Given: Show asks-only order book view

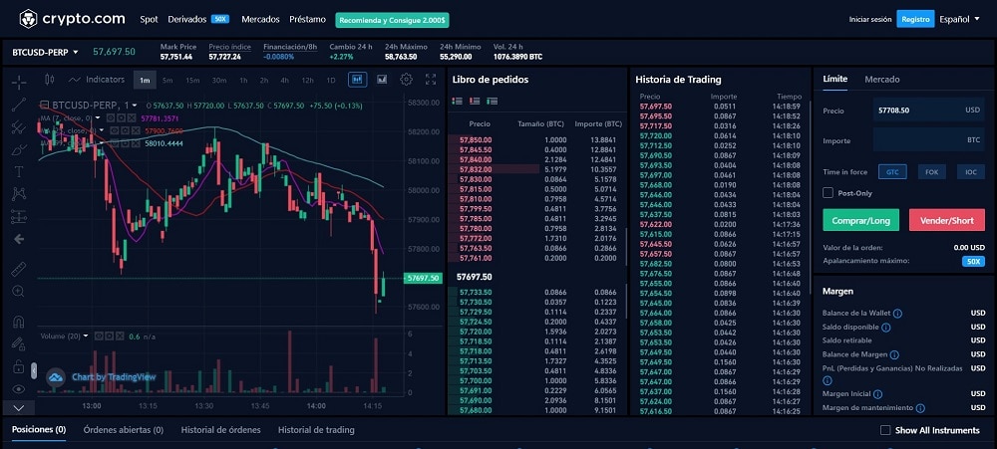Looking at the screenshot, I should (475, 101).
